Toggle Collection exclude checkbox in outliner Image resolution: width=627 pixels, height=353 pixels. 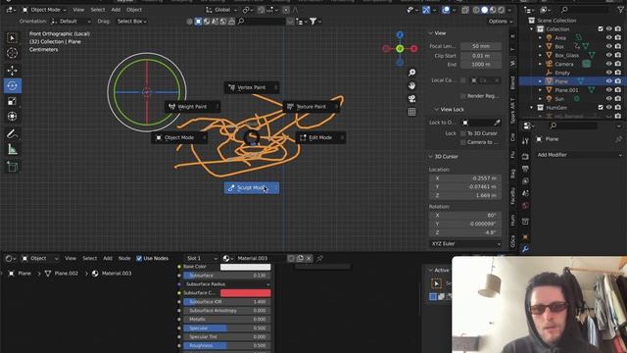[601, 28]
